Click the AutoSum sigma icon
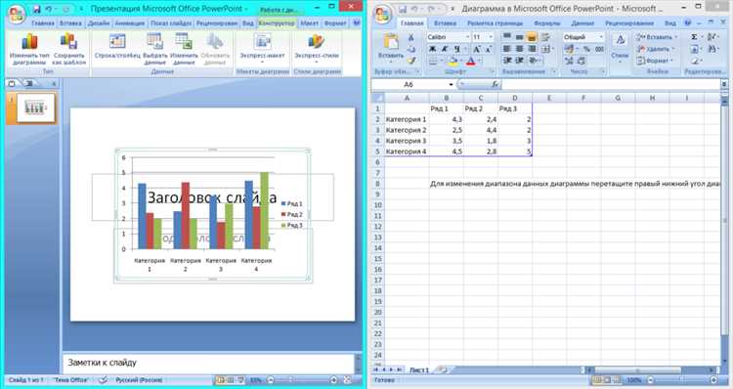The width and height of the screenshot is (733, 389). (694, 37)
